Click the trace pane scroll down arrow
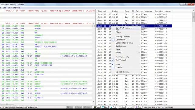The width and height of the screenshot is (195, 110). (x=94, y=102)
